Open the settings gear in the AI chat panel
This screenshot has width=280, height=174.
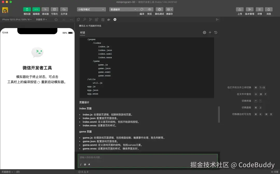click(x=204, y=32)
